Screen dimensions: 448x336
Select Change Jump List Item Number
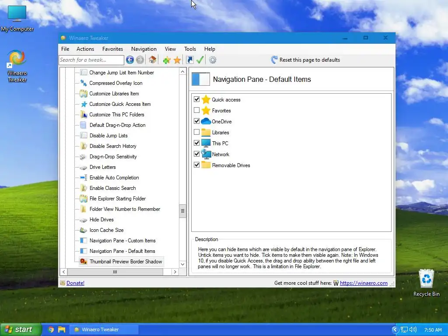(x=122, y=73)
